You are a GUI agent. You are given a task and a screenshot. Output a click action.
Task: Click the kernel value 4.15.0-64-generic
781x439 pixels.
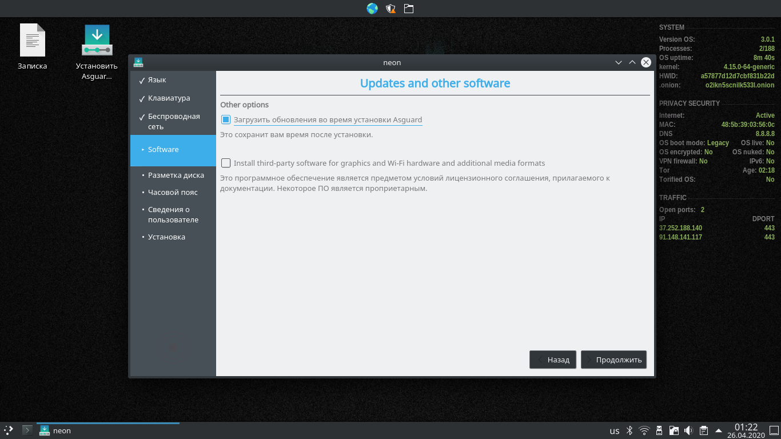[x=749, y=67]
